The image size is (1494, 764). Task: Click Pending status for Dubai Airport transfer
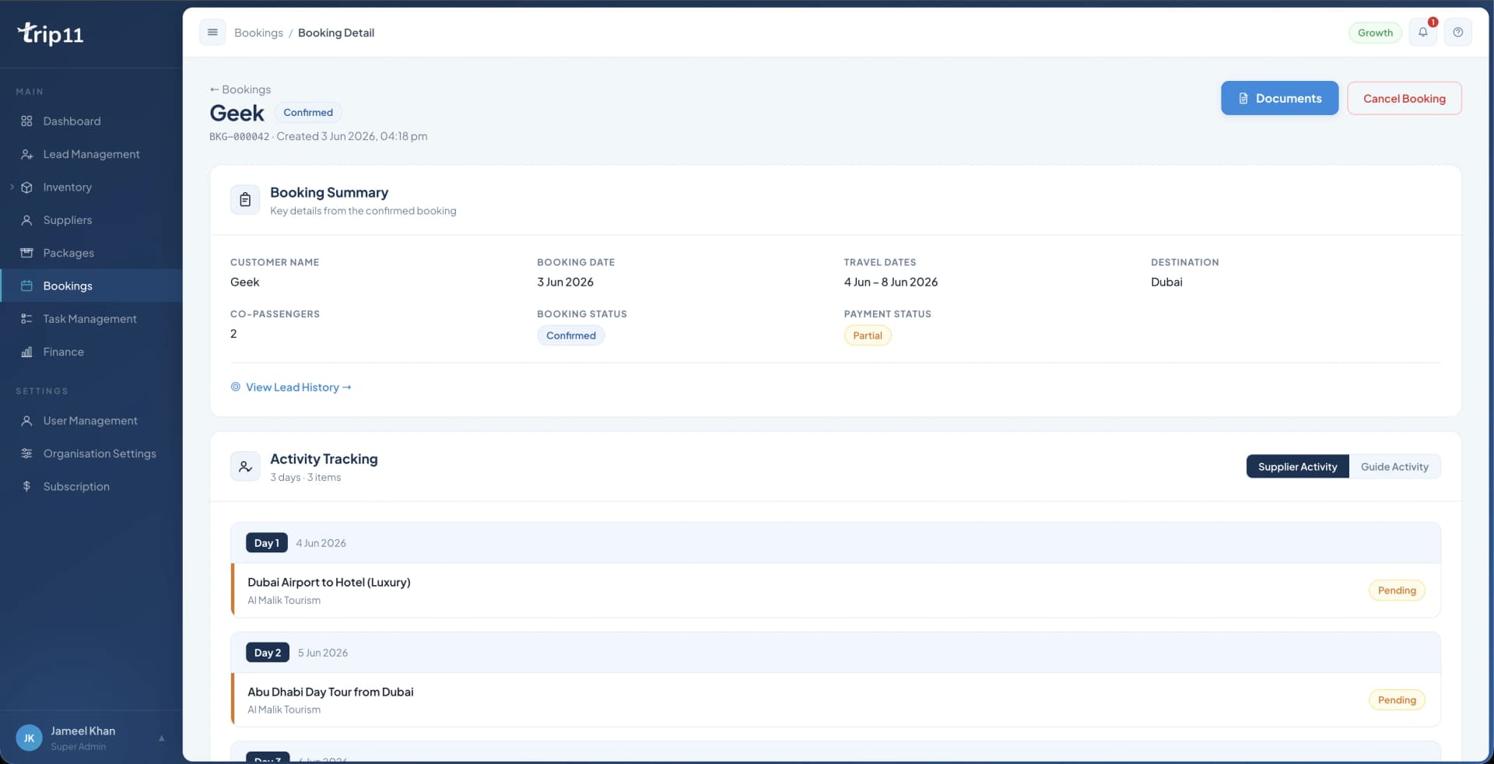(1397, 591)
